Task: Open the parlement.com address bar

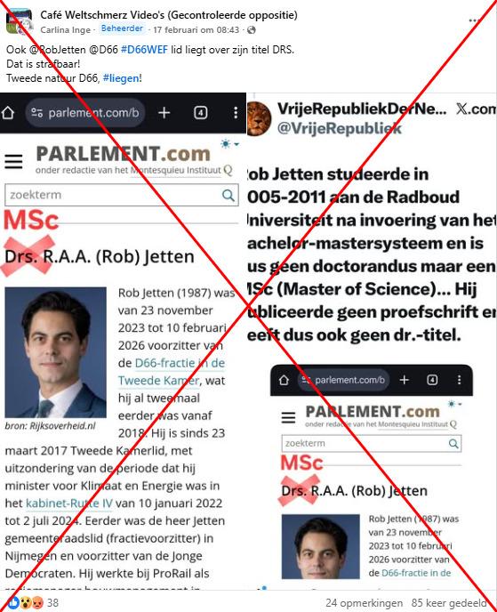Action: (85, 113)
